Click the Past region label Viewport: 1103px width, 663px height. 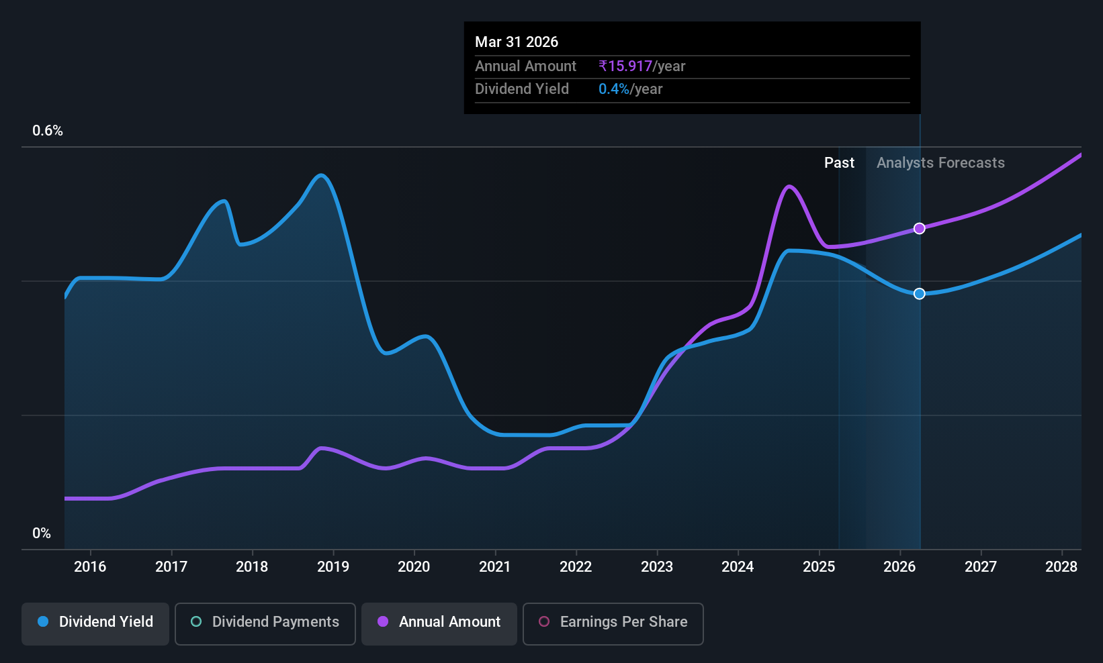point(839,163)
